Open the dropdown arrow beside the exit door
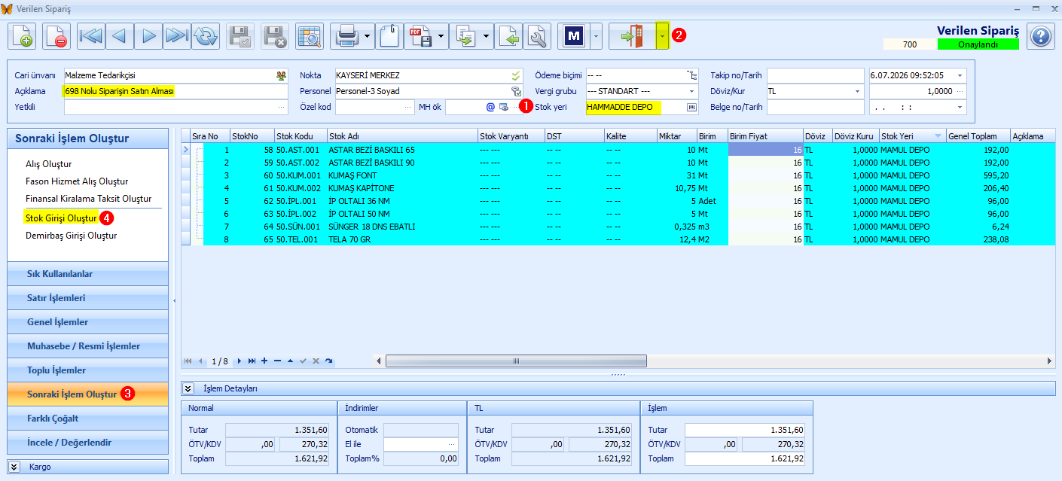Viewport: 1062px width, 481px height. [662, 35]
